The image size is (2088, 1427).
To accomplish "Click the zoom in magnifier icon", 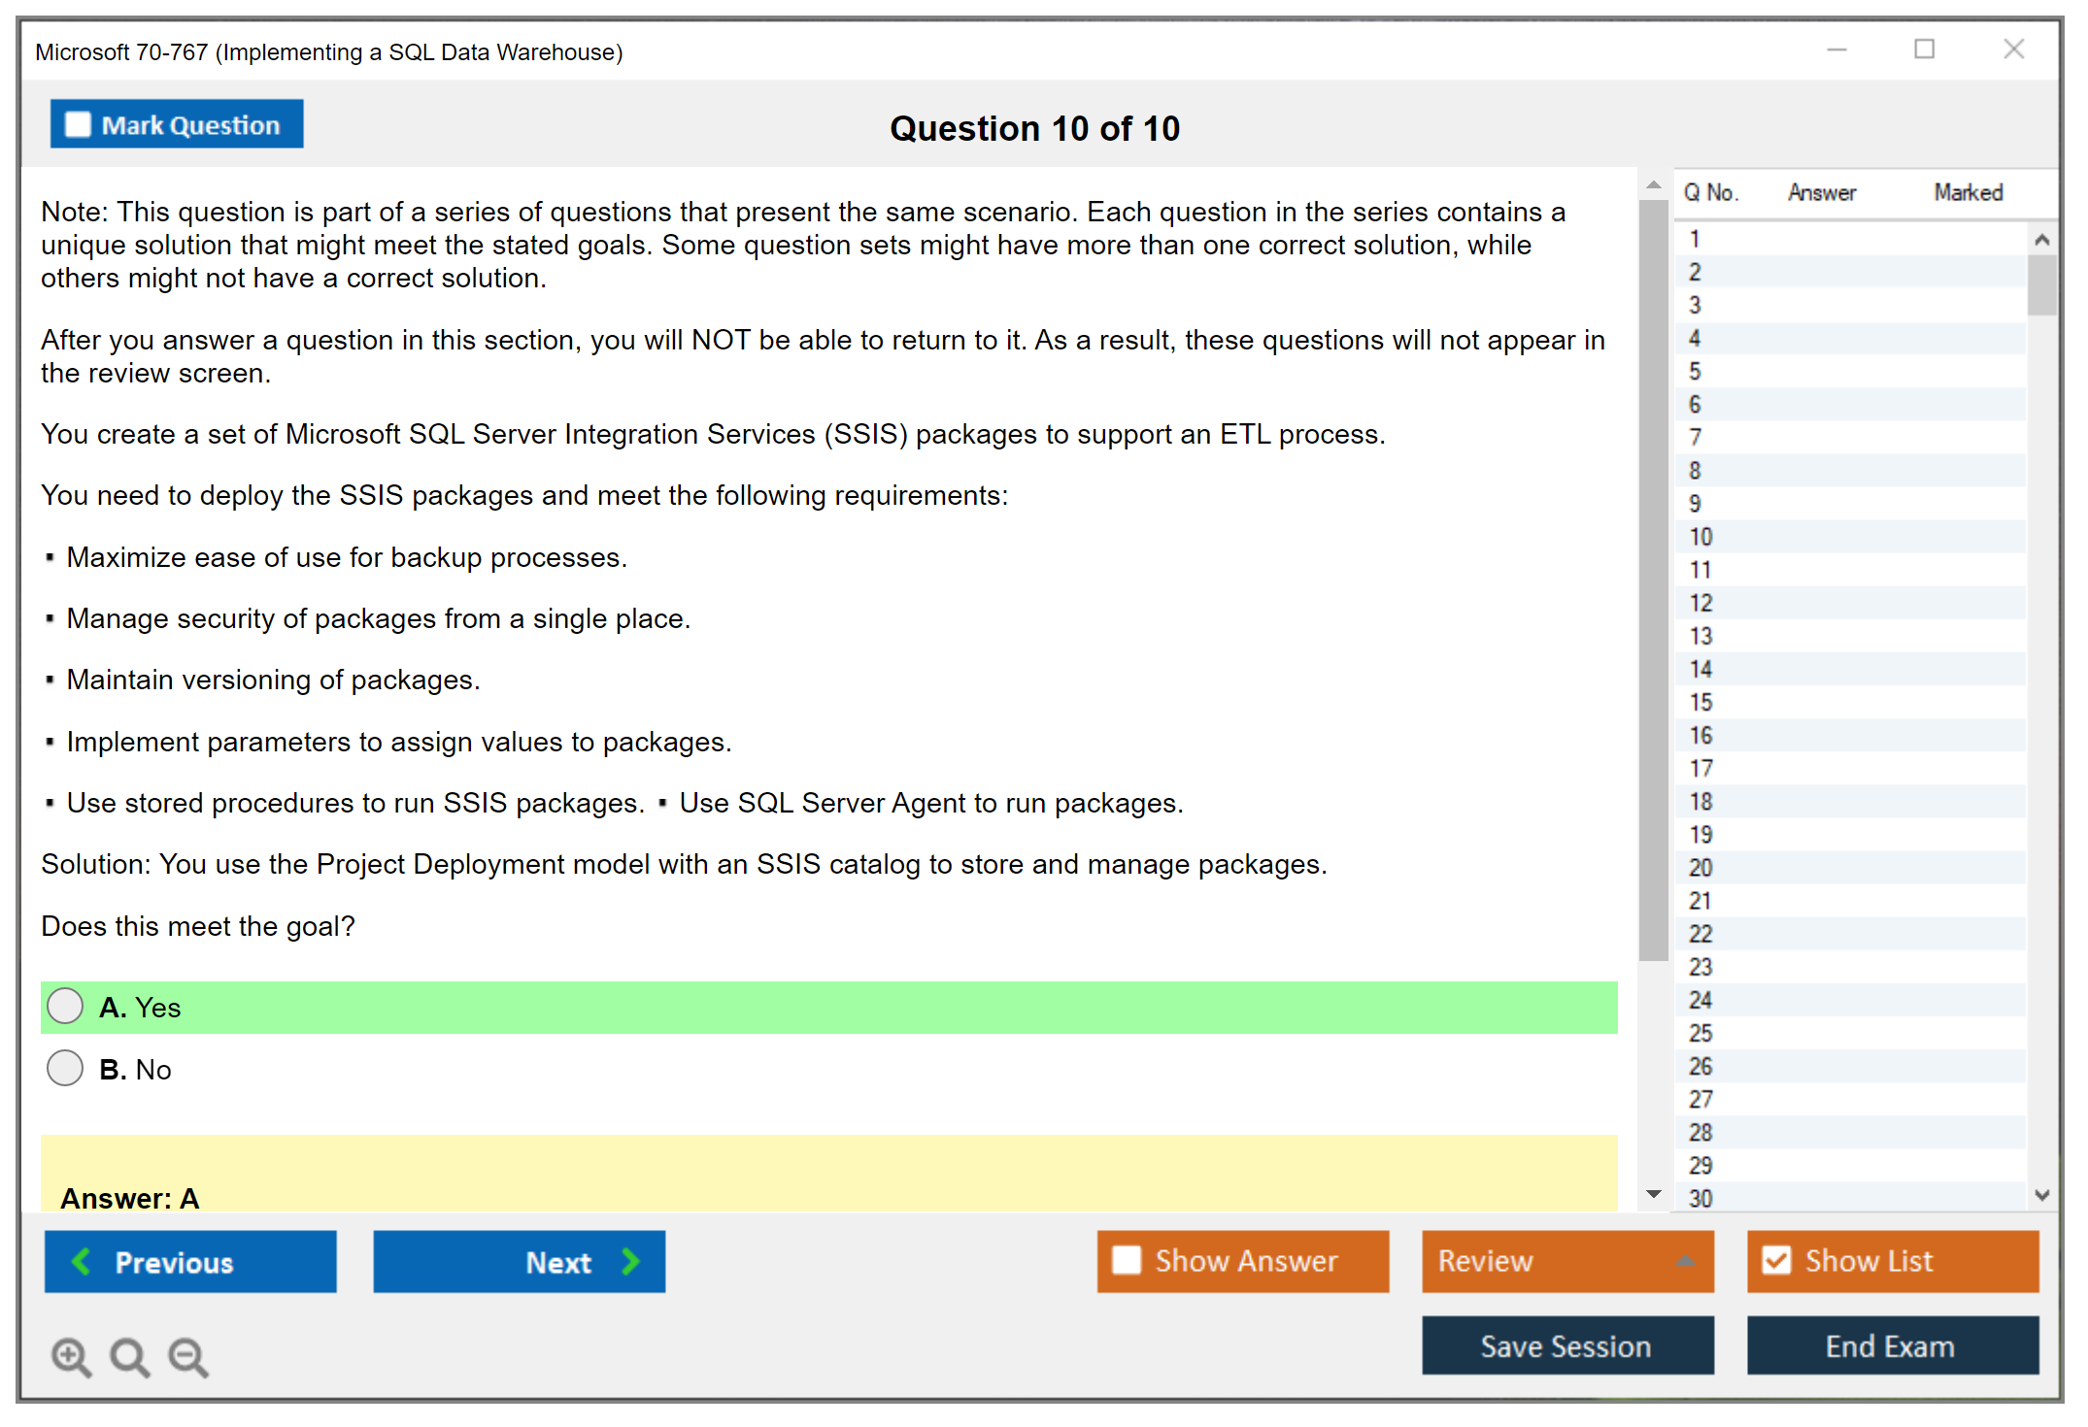I will (x=71, y=1356).
